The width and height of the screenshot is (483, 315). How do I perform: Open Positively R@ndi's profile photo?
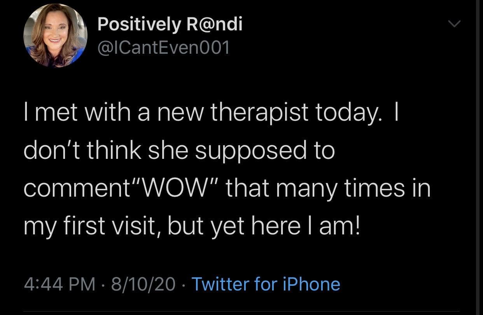[55, 35]
